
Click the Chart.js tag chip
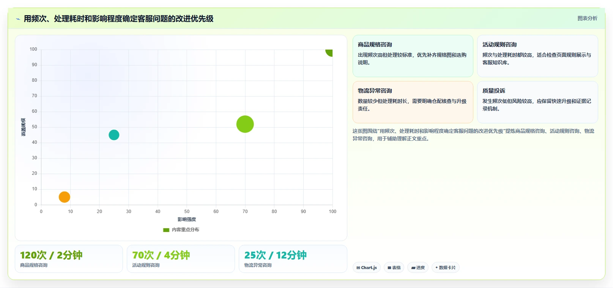coord(367,268)
